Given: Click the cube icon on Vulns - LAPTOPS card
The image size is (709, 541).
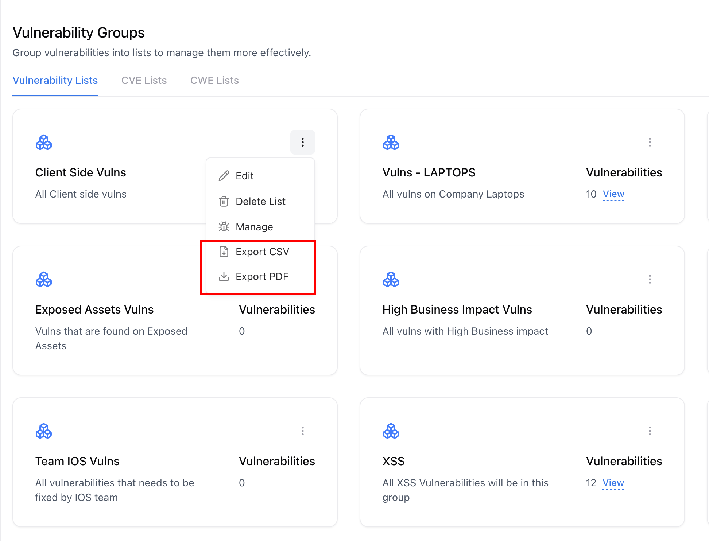Looking at the screenshot, I should tap(391, 142).
